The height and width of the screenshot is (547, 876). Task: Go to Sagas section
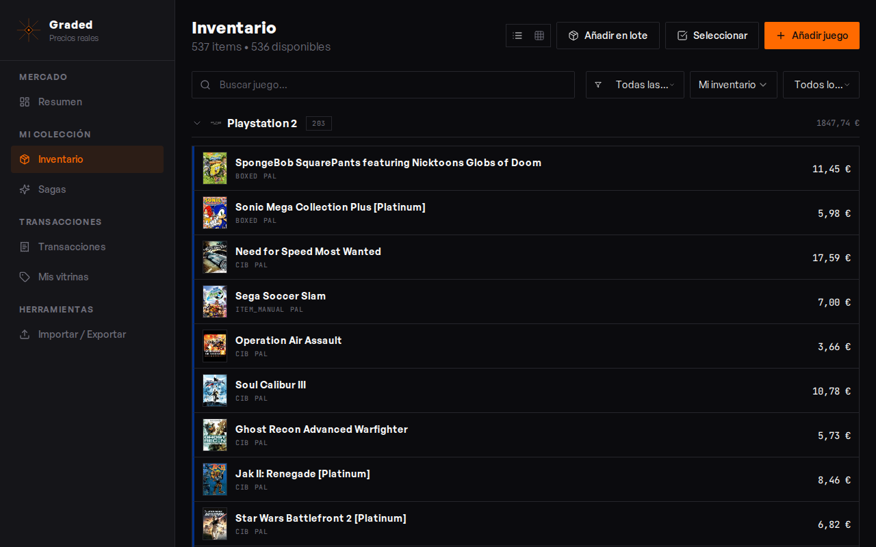click(52, 189)
